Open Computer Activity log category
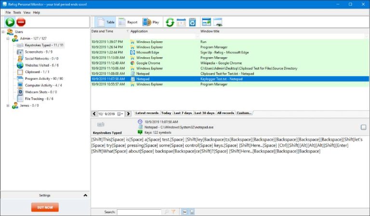Image resolution: width=370 pixels, height=216 pixels. [43, 85]
